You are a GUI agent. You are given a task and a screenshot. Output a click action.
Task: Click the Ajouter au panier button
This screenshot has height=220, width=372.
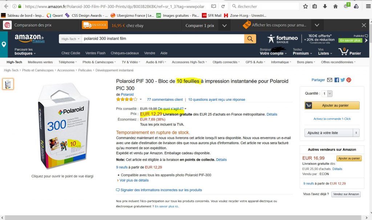click(x=332, y=105)
